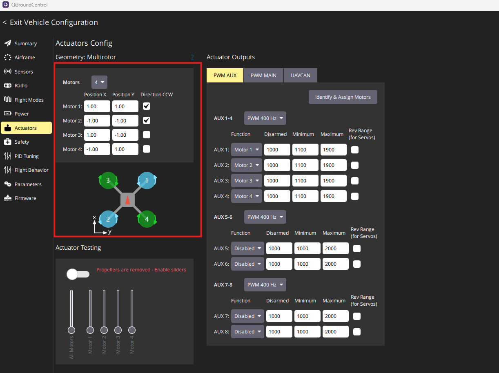Open AUX 5-6 PWM 400 Hz dropdown
The image size is (499, 373).
265,217
